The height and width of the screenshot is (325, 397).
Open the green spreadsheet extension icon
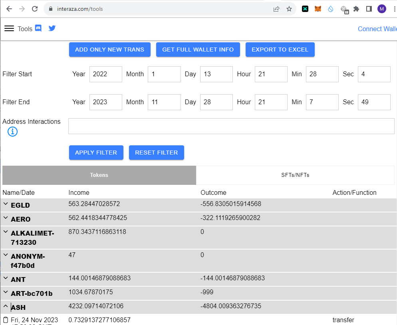coord(305,9)
